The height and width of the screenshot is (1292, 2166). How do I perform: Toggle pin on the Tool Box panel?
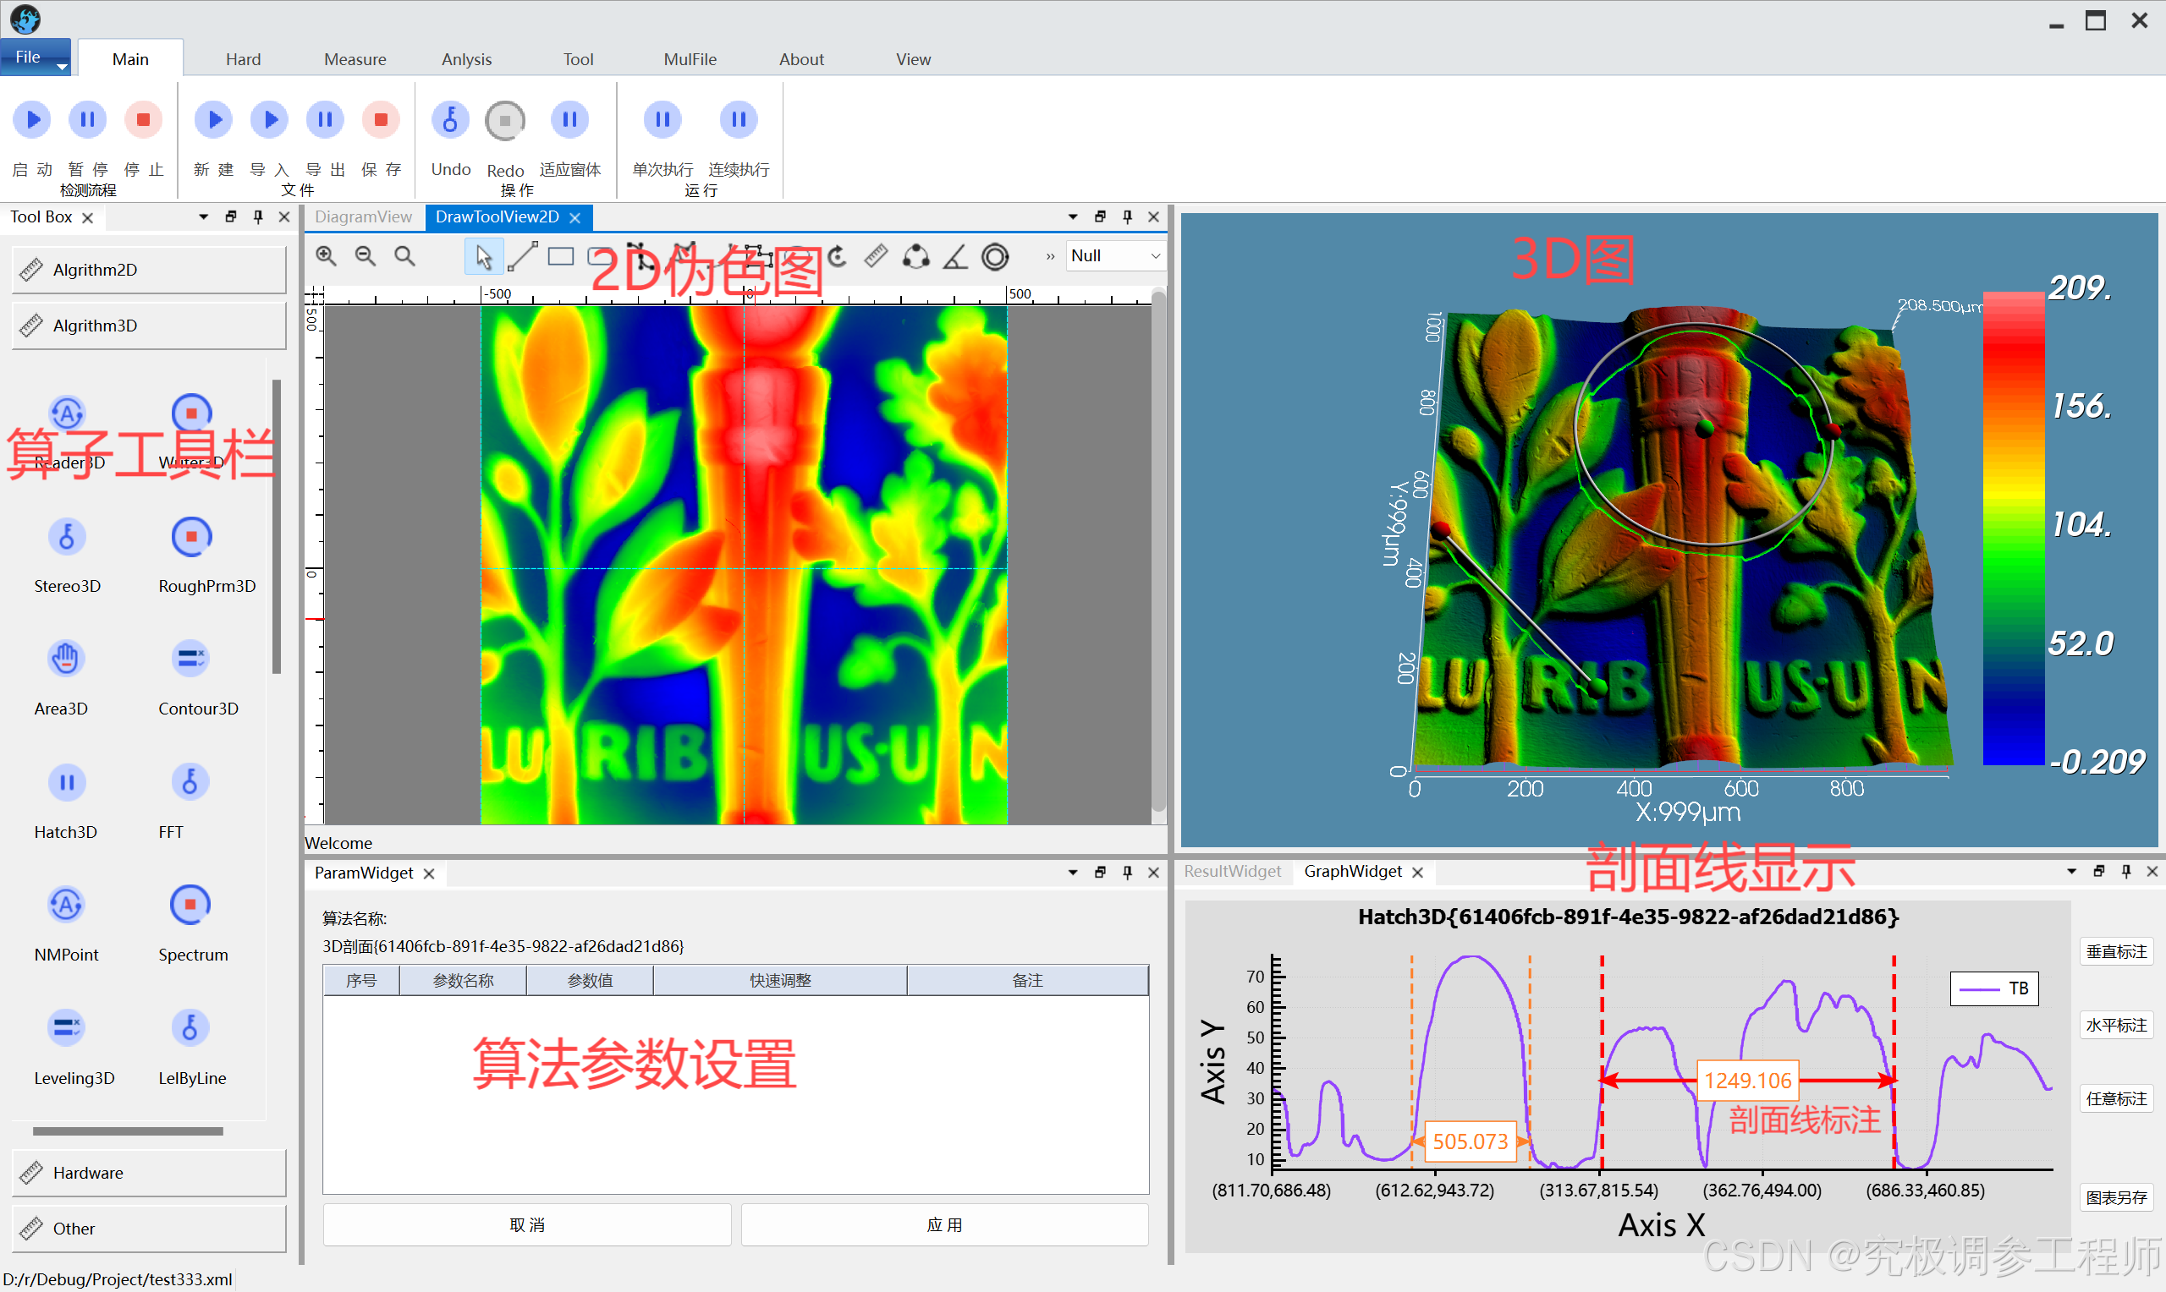tap(258, 216)
